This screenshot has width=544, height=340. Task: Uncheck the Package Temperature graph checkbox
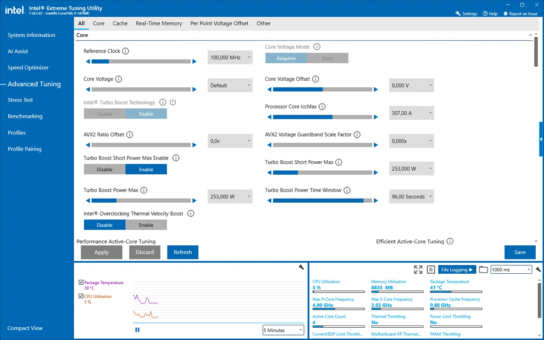point(81,282)
